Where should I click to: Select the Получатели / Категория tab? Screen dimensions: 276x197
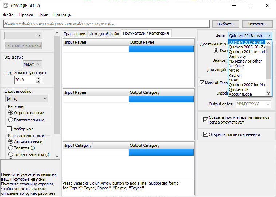point(146,33)
